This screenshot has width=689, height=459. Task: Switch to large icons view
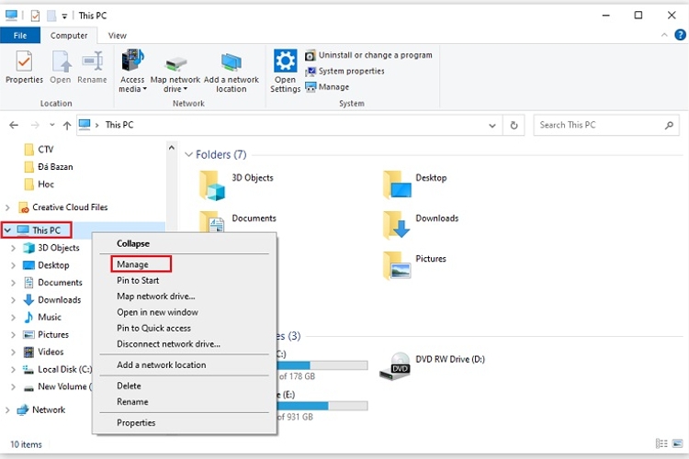click(x=678, y=444)
